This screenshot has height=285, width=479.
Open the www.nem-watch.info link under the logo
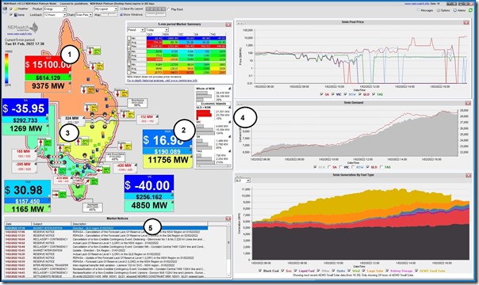[20, 34]
